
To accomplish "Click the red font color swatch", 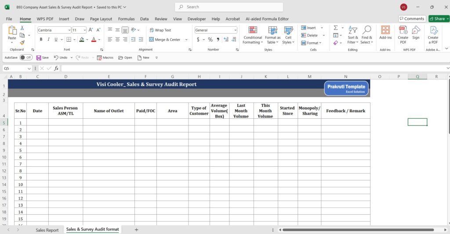I will click(93, 40).
